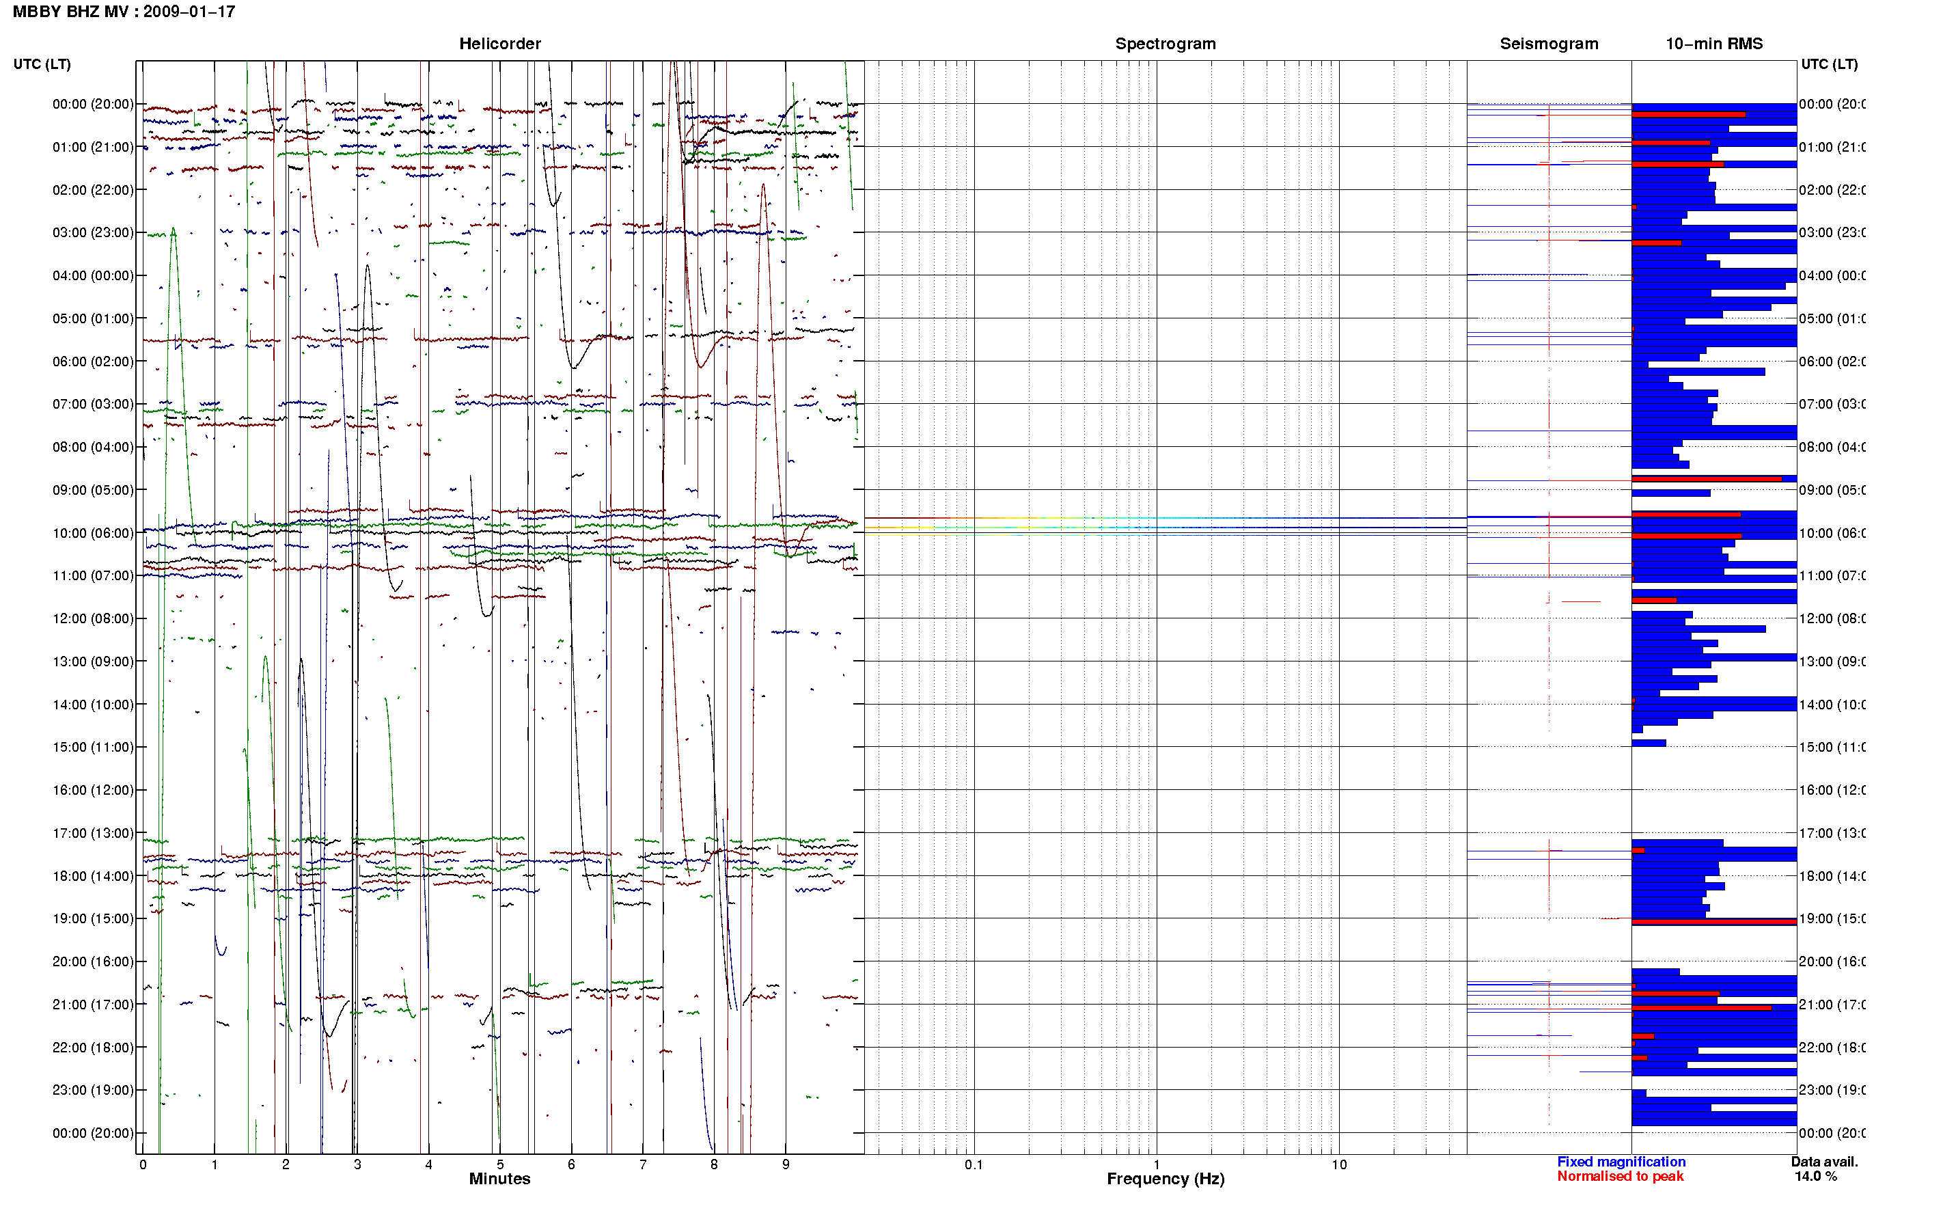Click the left 'UTC (LT)' axis label
The image size is (1943, 1215).
pyautogui.click(x=42, y=64)
